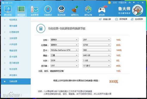The height and width of the screenshot is (99, 147).
Task: Open the 显卡 model dropdown showing 980
Action: 97,50
